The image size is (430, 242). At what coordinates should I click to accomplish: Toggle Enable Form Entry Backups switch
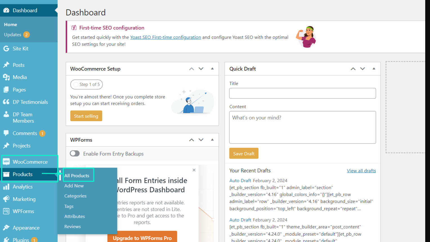[75, 153]
